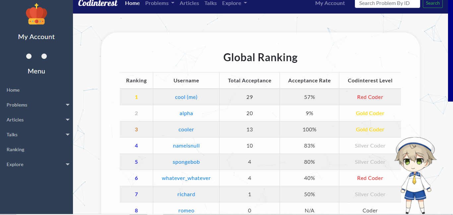The height and width of the screenshot is (215, 453).
Task: Open the alpha user profile
Action: point(186,113)
